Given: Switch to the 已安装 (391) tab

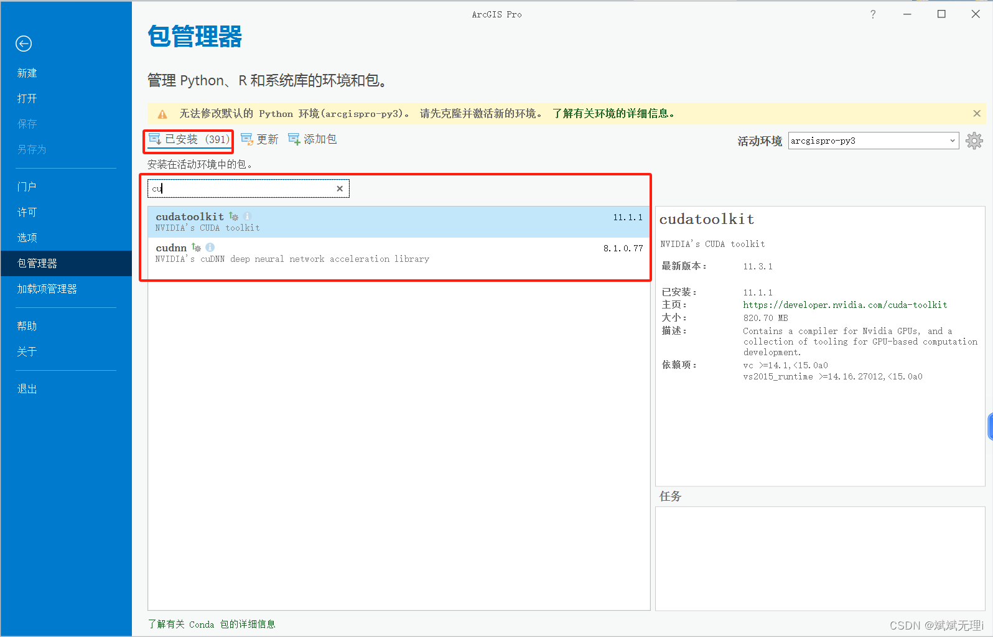Looking at the screenshot, I should [x=190, y=139].
